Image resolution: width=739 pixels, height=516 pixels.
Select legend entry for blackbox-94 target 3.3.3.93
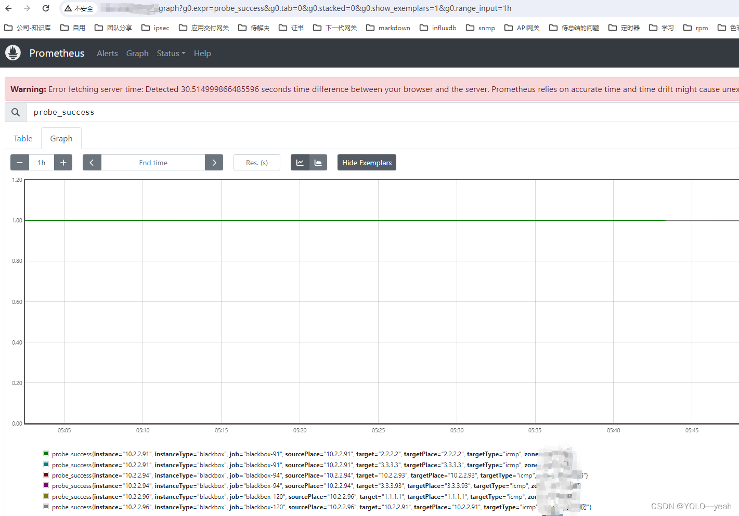(316, 486)
